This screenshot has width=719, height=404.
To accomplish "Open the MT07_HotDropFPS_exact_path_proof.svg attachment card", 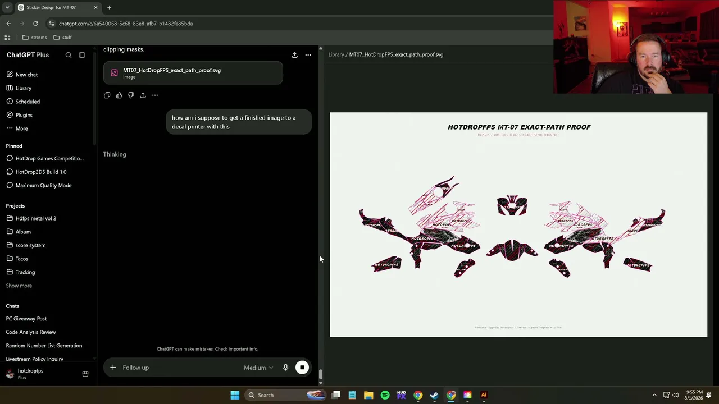I will point(193,73).
